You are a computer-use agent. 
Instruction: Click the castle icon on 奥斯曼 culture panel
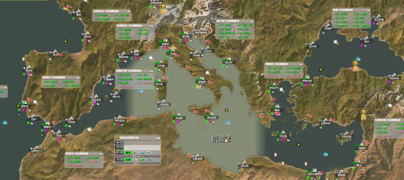tap(300, 64)
